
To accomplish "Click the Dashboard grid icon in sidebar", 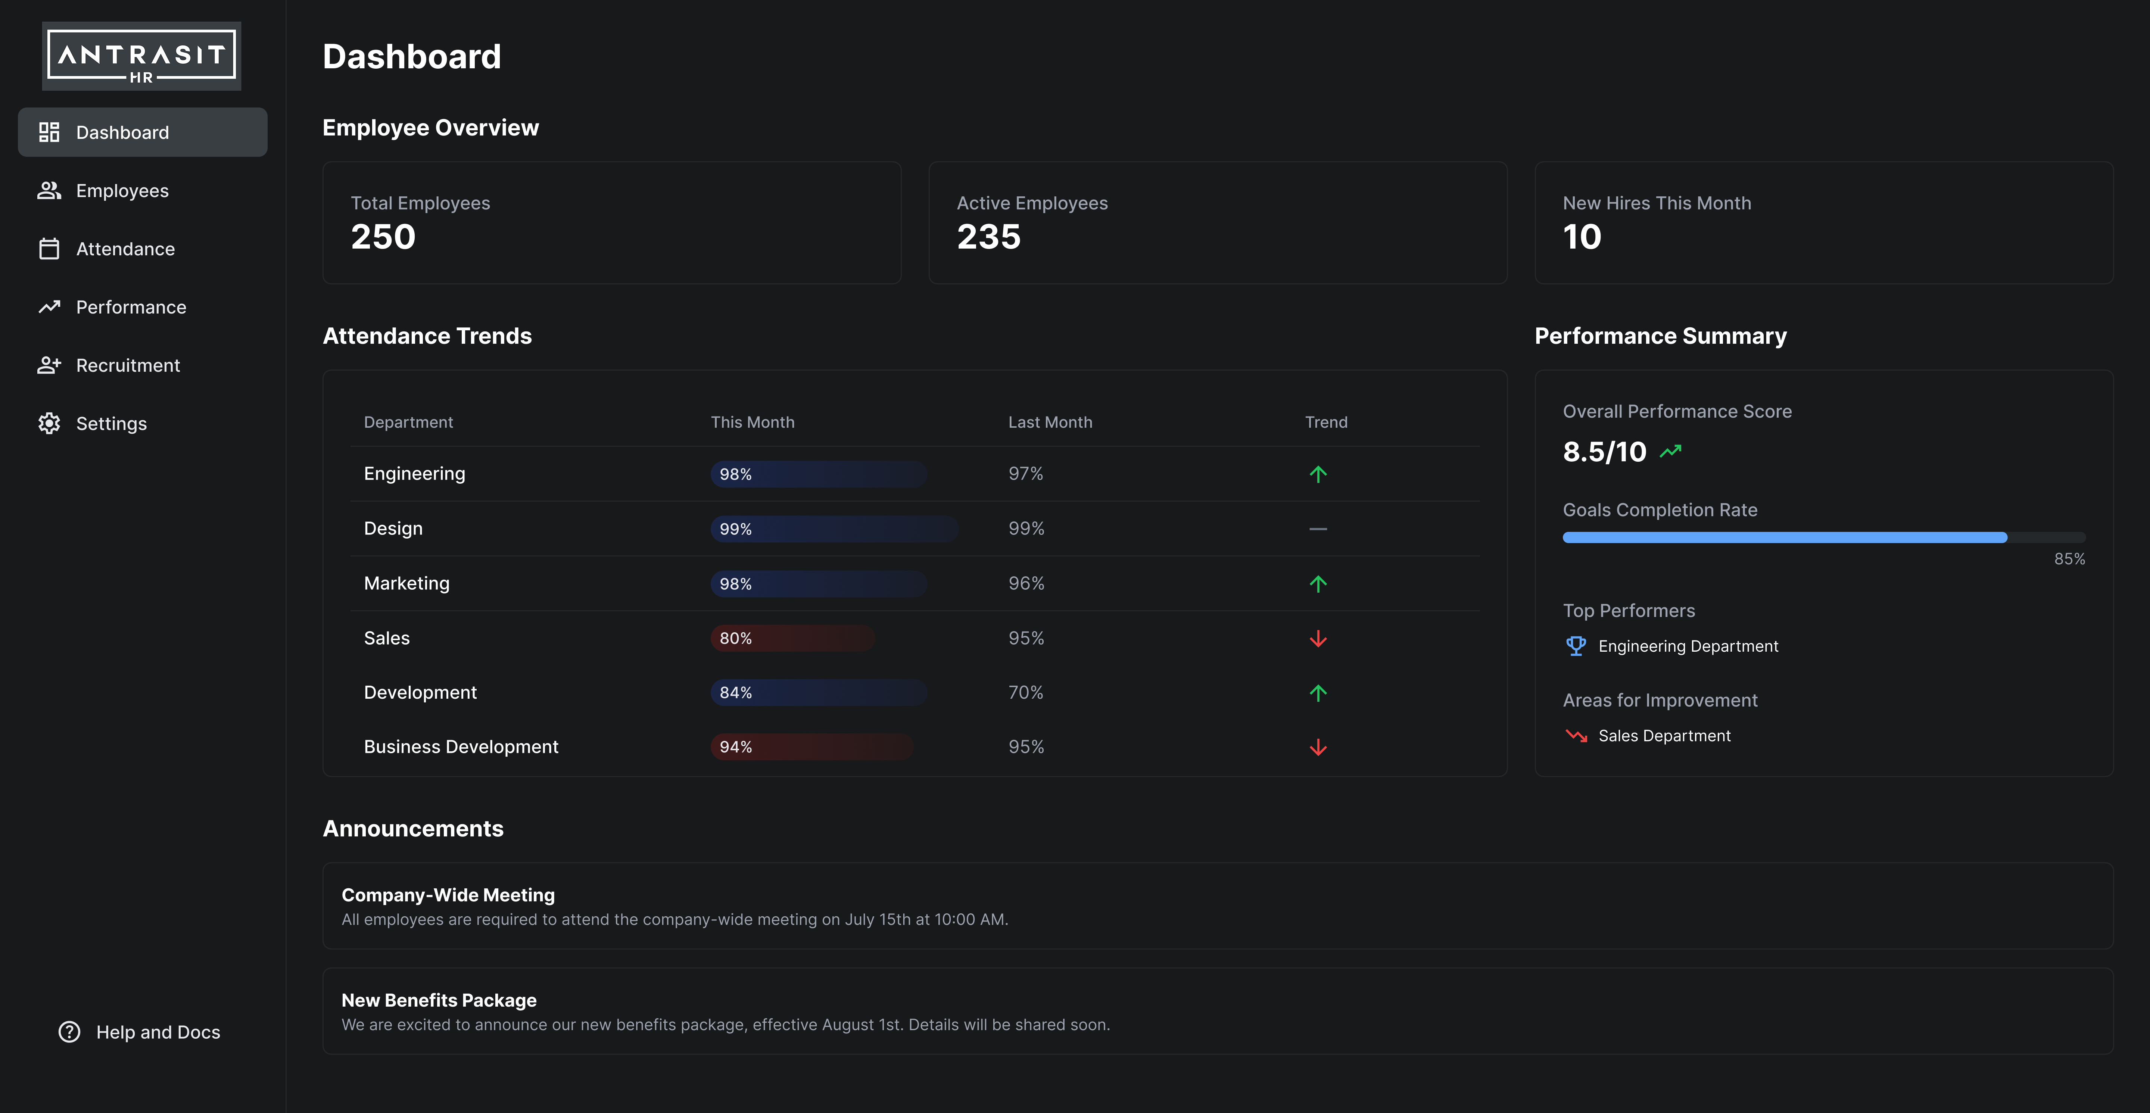I will [49, 132].
